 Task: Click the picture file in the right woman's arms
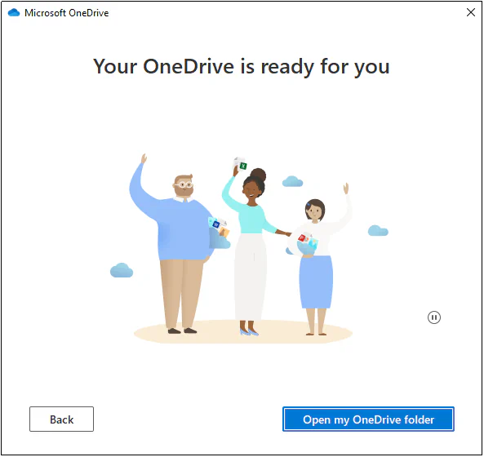[x=313, y=244]
